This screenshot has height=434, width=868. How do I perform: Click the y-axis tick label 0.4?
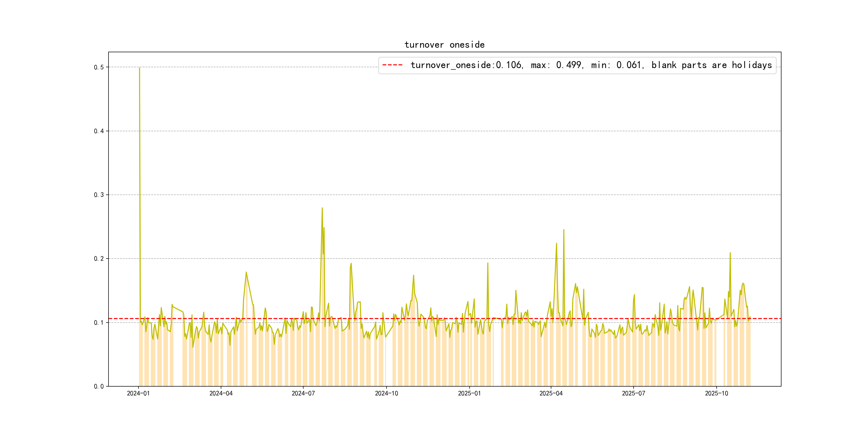99,131
